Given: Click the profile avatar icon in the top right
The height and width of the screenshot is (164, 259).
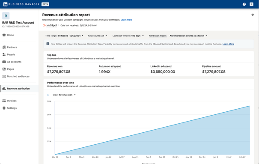Looking at the screenshot, I should pos(251,4).
